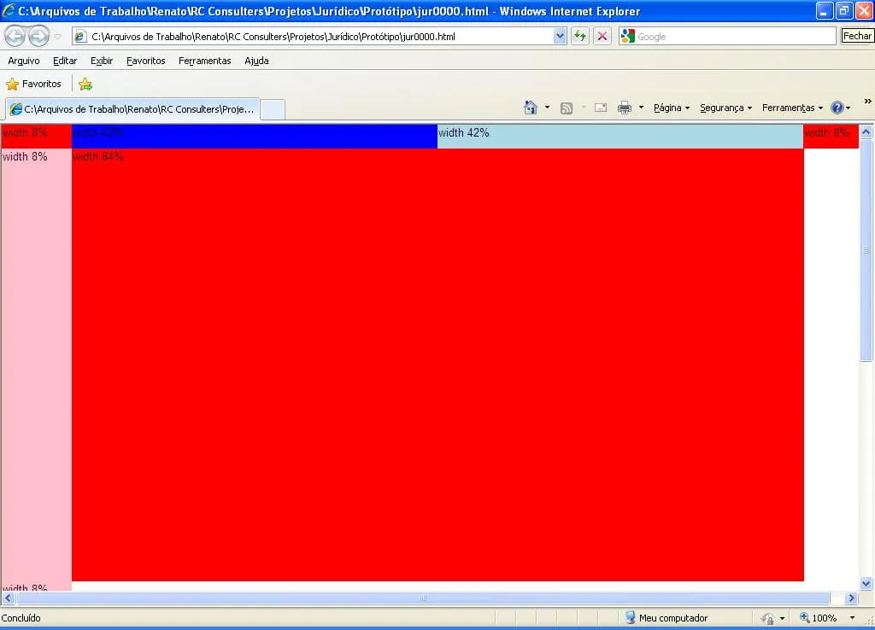Click the Google search provider icon
Image resolution: width=875 pixels, height=630 pixels.
(x=627, y=36)
